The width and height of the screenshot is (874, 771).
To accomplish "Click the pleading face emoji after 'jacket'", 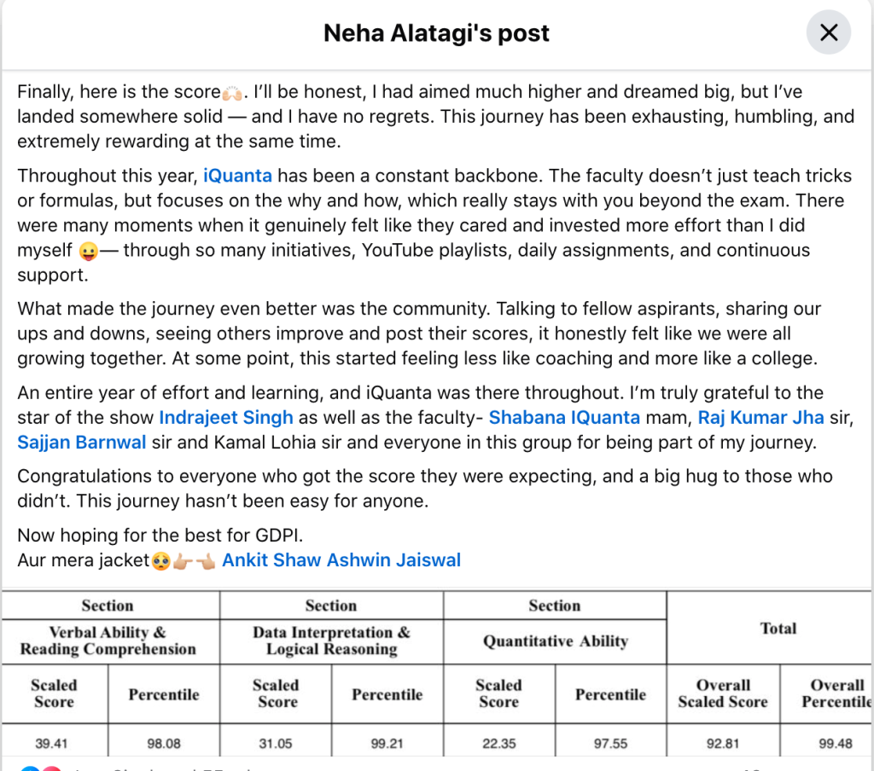I will tap(160, 561).
